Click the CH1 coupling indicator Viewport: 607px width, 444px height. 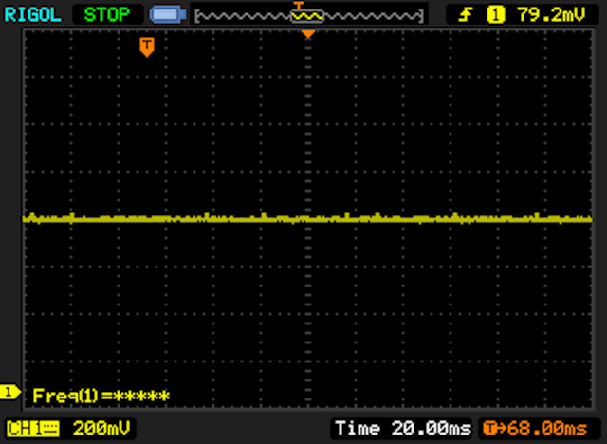tap(33, 429)
